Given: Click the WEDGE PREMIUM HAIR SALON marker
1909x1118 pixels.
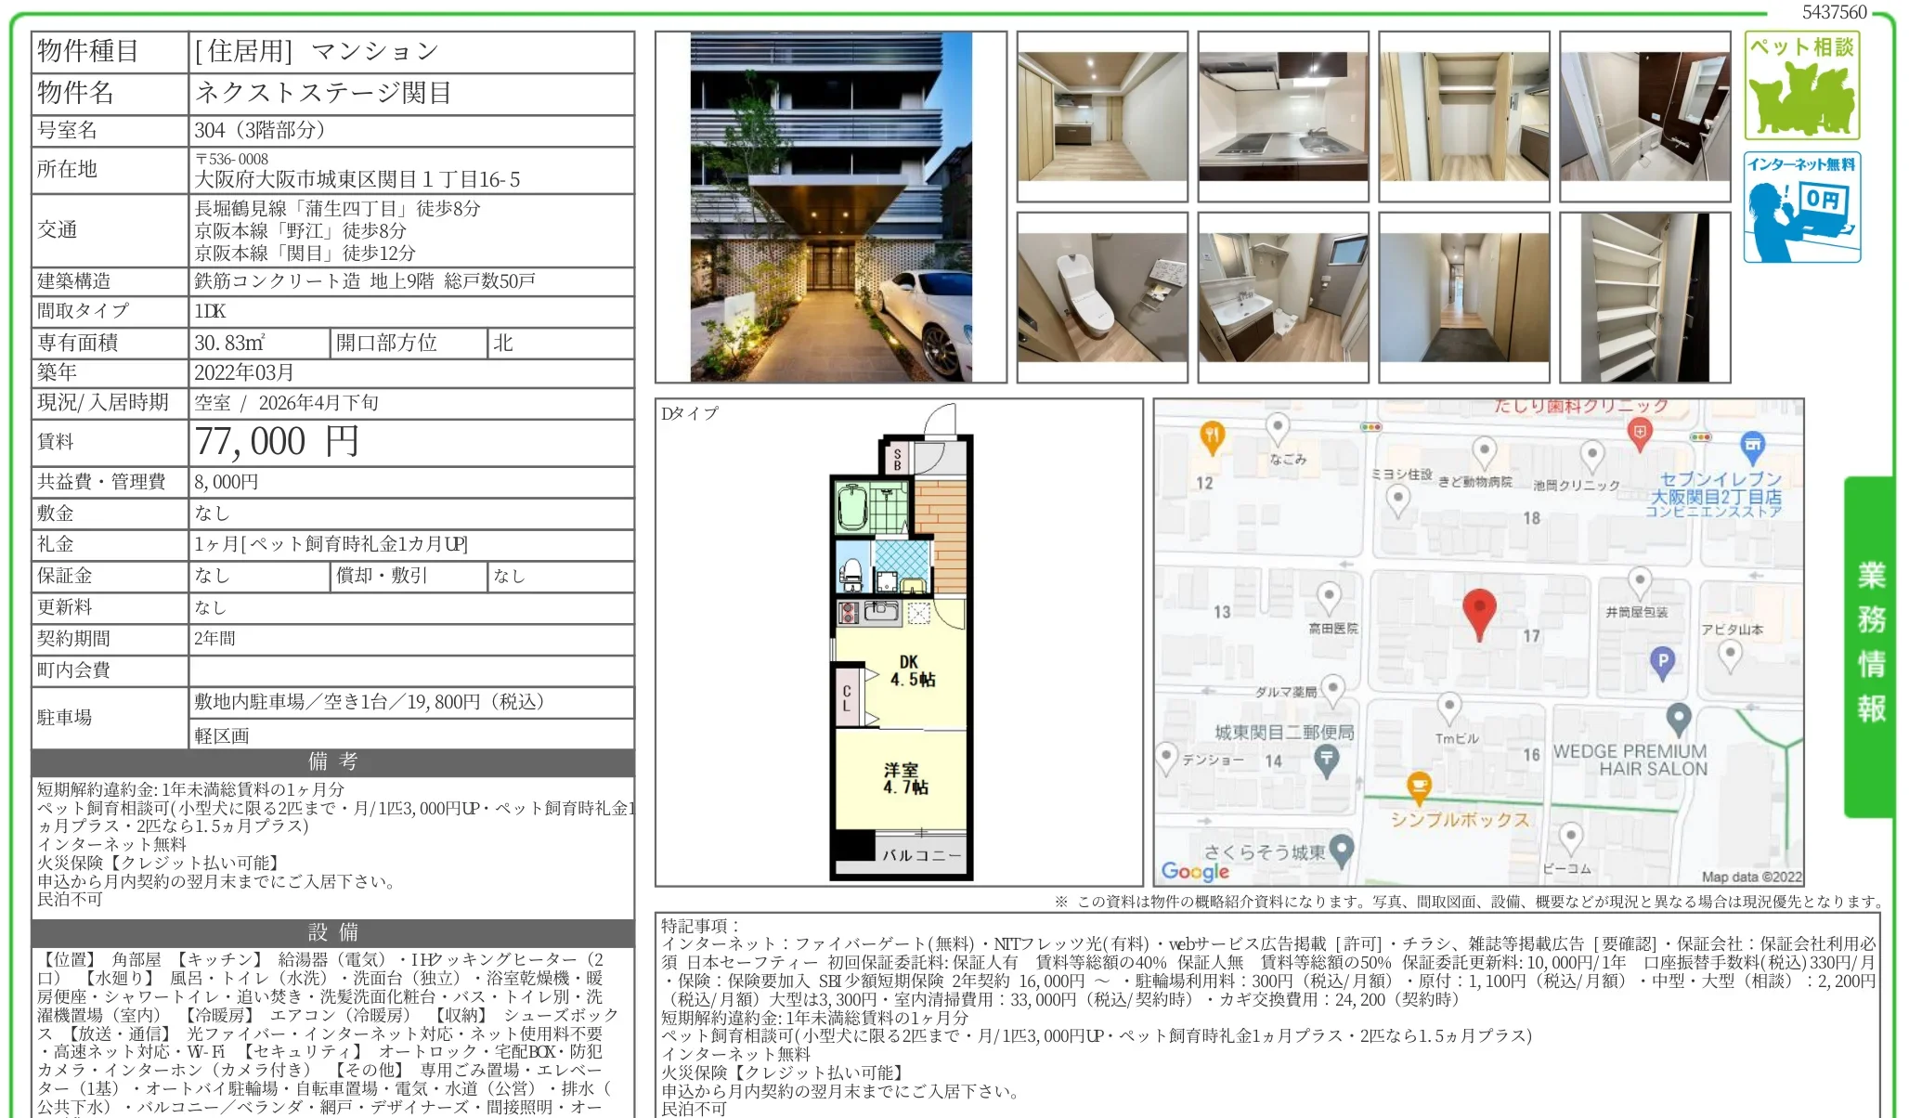Looking at the screenshot, I should [1678, 719].
